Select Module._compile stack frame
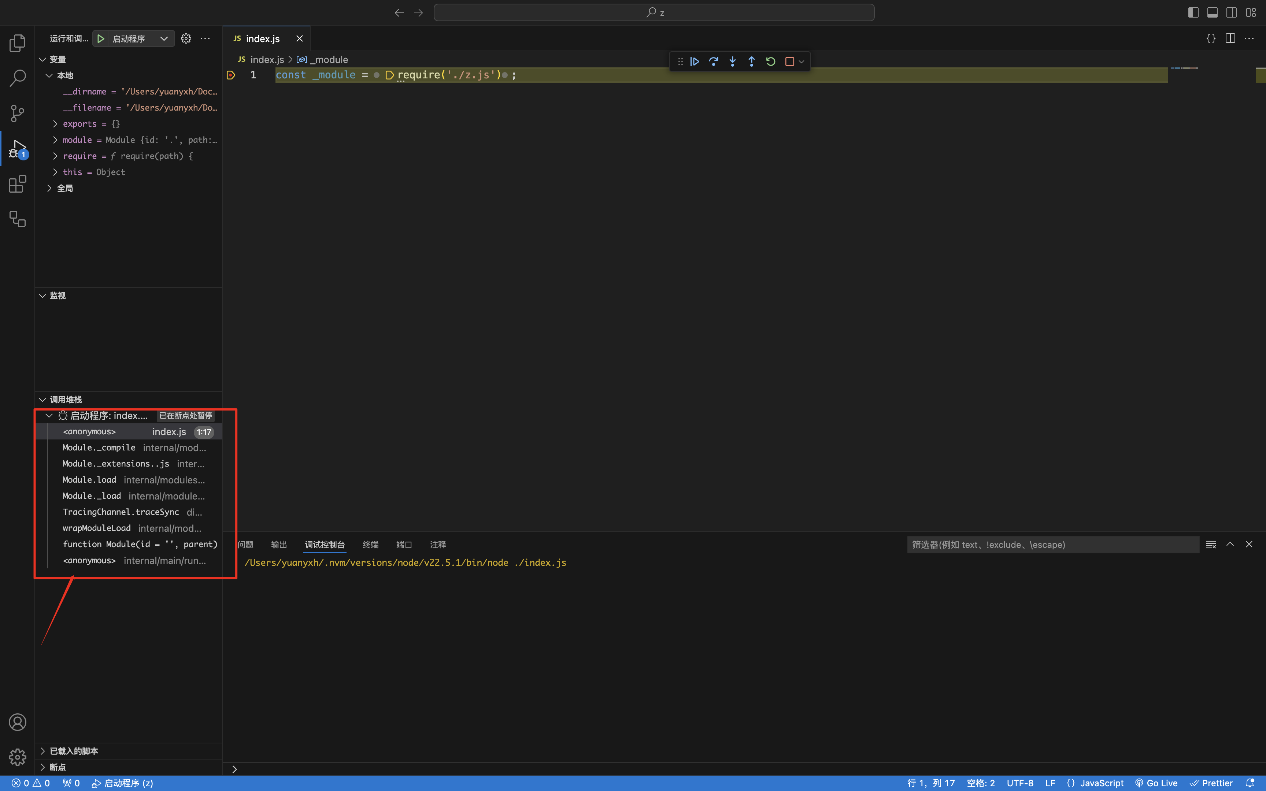The height and width of the screenshot is (791, 1266). coord(99,448)
